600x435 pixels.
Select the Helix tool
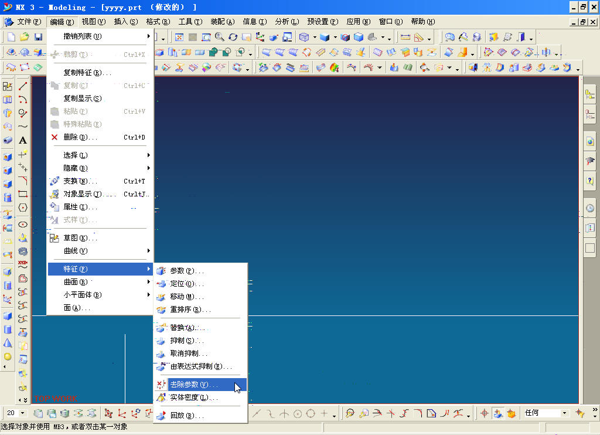click(x=23, y=252)
